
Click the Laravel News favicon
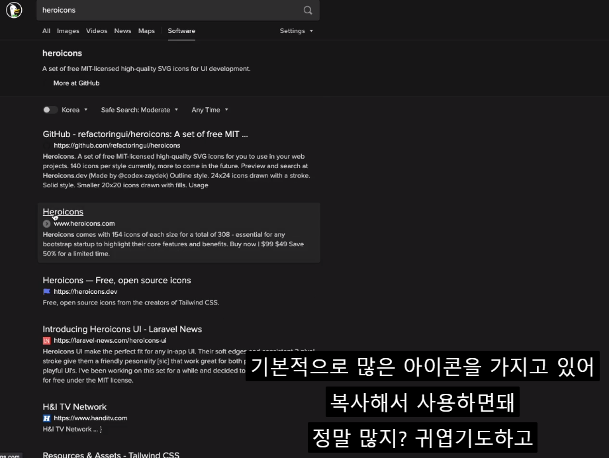coord(46,341)
